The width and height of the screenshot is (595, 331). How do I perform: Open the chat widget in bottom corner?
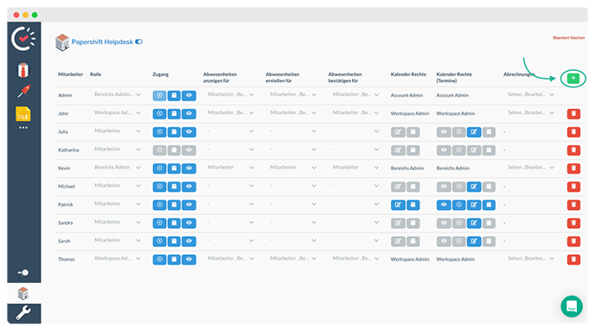[x=572, y=306]
